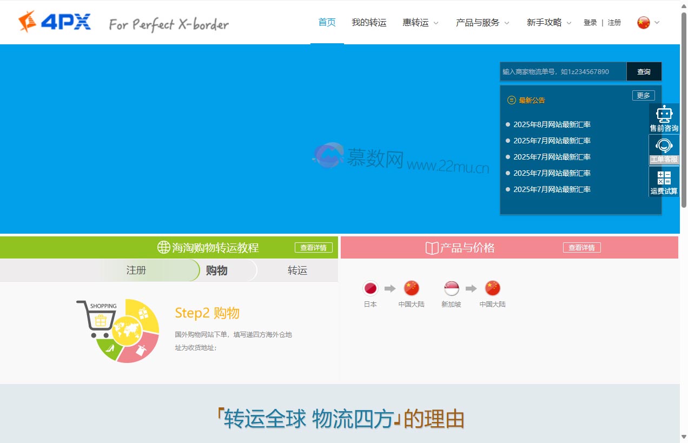The width and height of the screenshot is (688, 443).
Task: Open the 2025年8月网站最新汇率 announcement
Action: [552, 124]
